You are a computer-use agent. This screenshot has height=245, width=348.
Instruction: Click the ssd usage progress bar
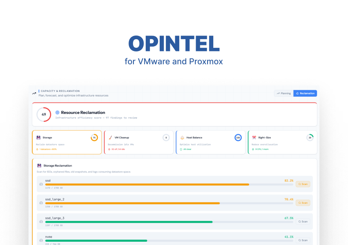click(x=169, y=184)
